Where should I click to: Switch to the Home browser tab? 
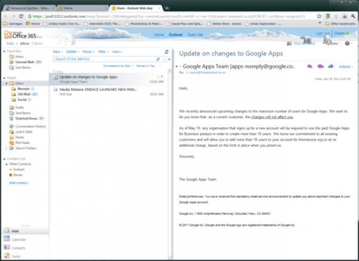pos(83,8)
